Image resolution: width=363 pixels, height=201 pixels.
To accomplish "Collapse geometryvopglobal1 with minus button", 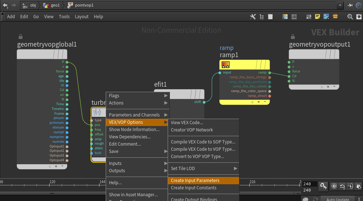I will (62, 166).
